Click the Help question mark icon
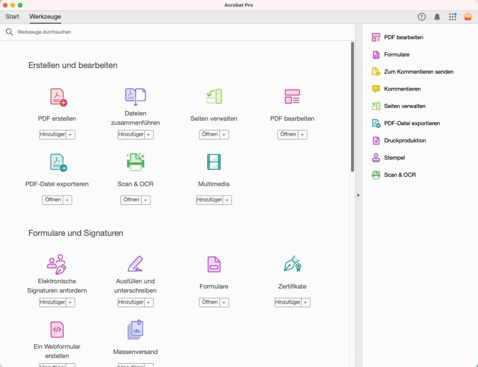 [x=422, y=16]
